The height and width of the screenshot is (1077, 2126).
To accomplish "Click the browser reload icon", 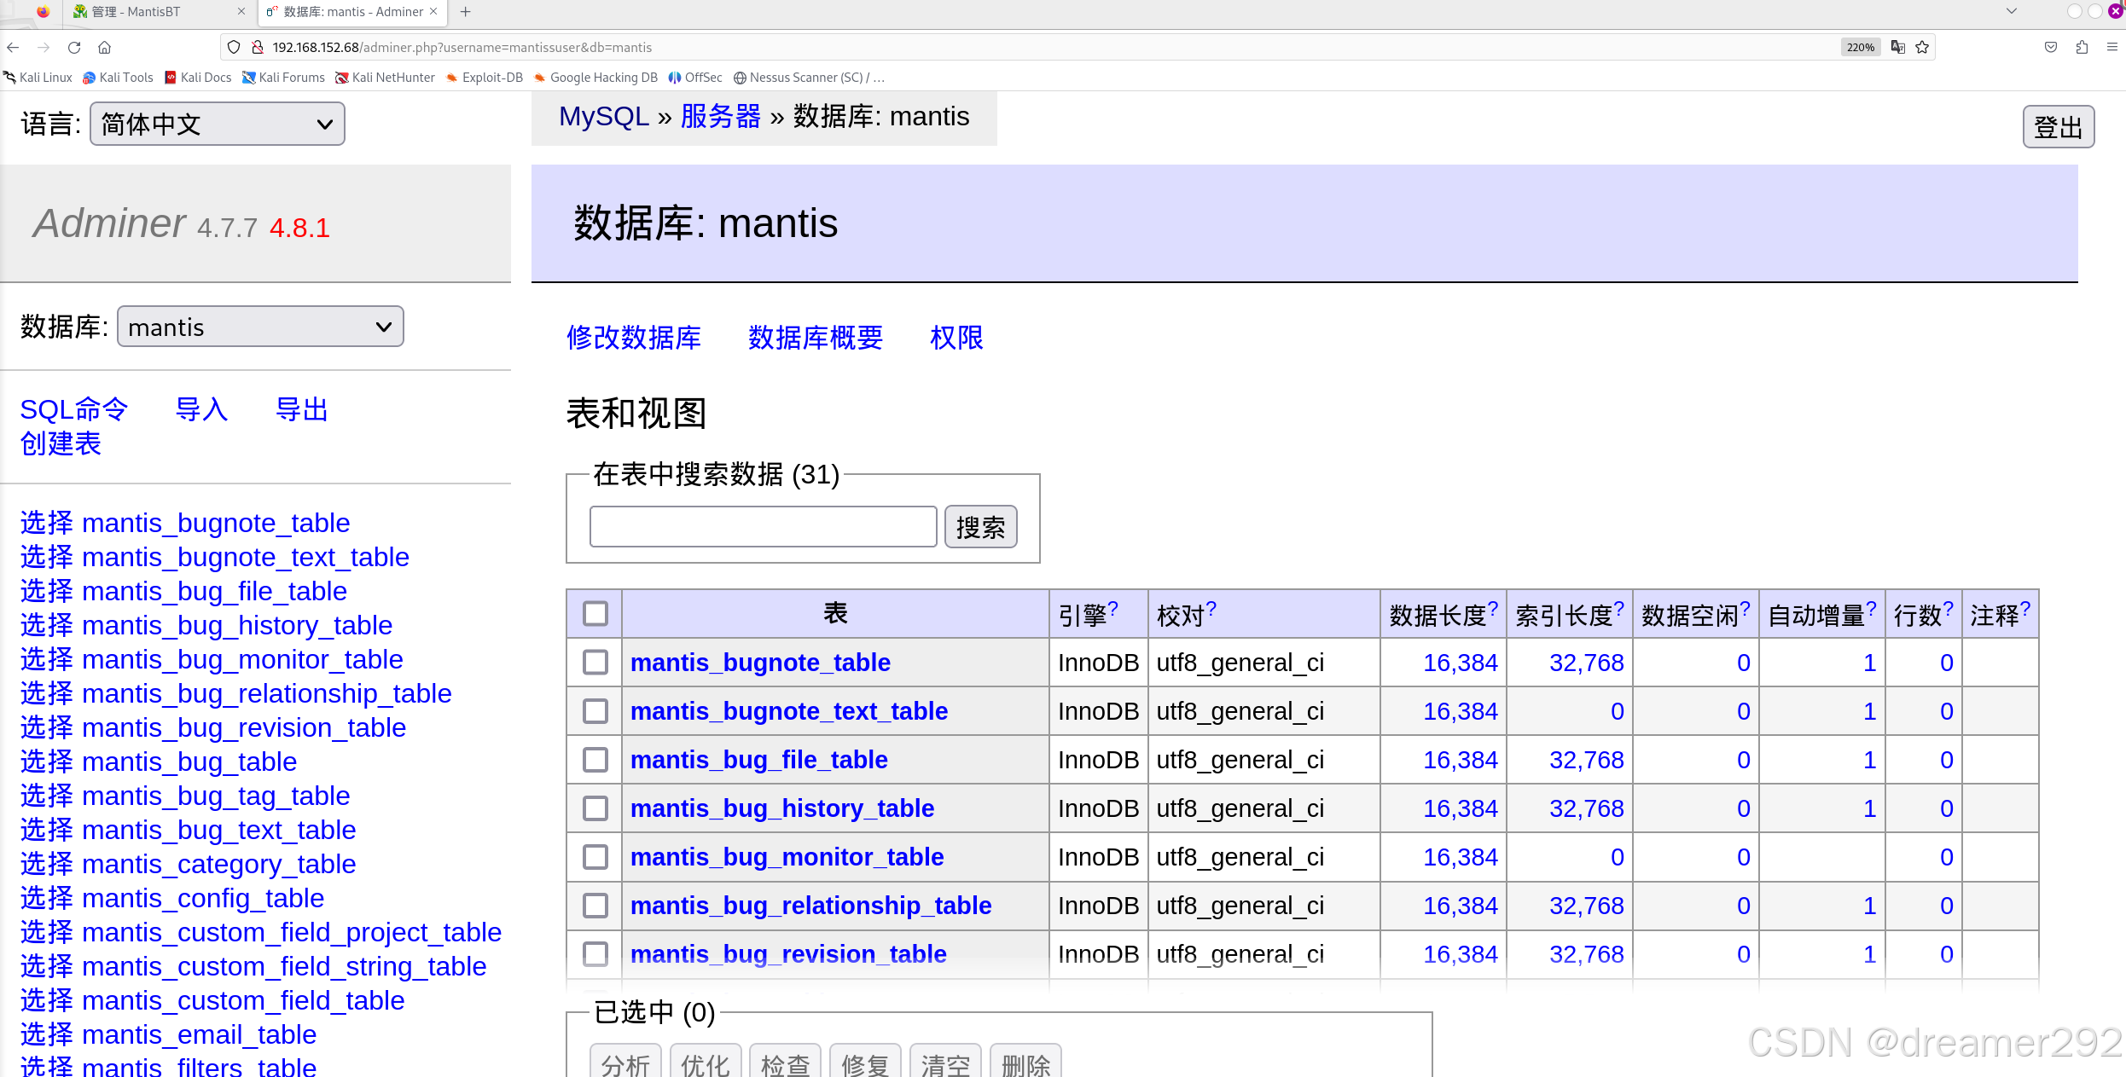I will tap(74, 48).
